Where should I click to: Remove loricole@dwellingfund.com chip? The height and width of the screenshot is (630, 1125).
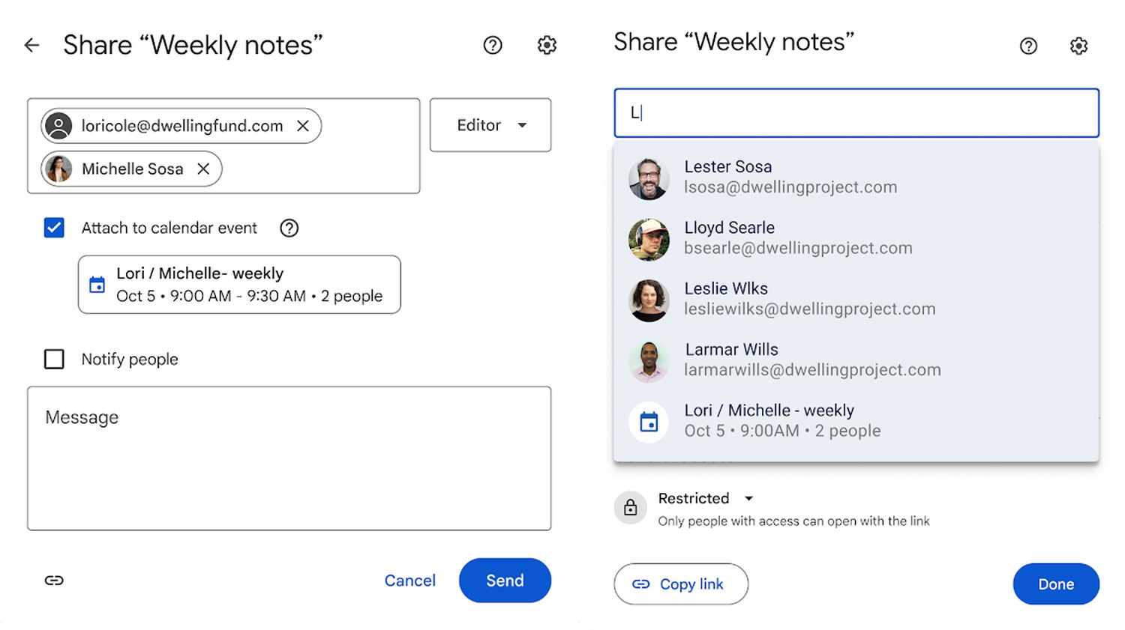click(x=303, y=126)
